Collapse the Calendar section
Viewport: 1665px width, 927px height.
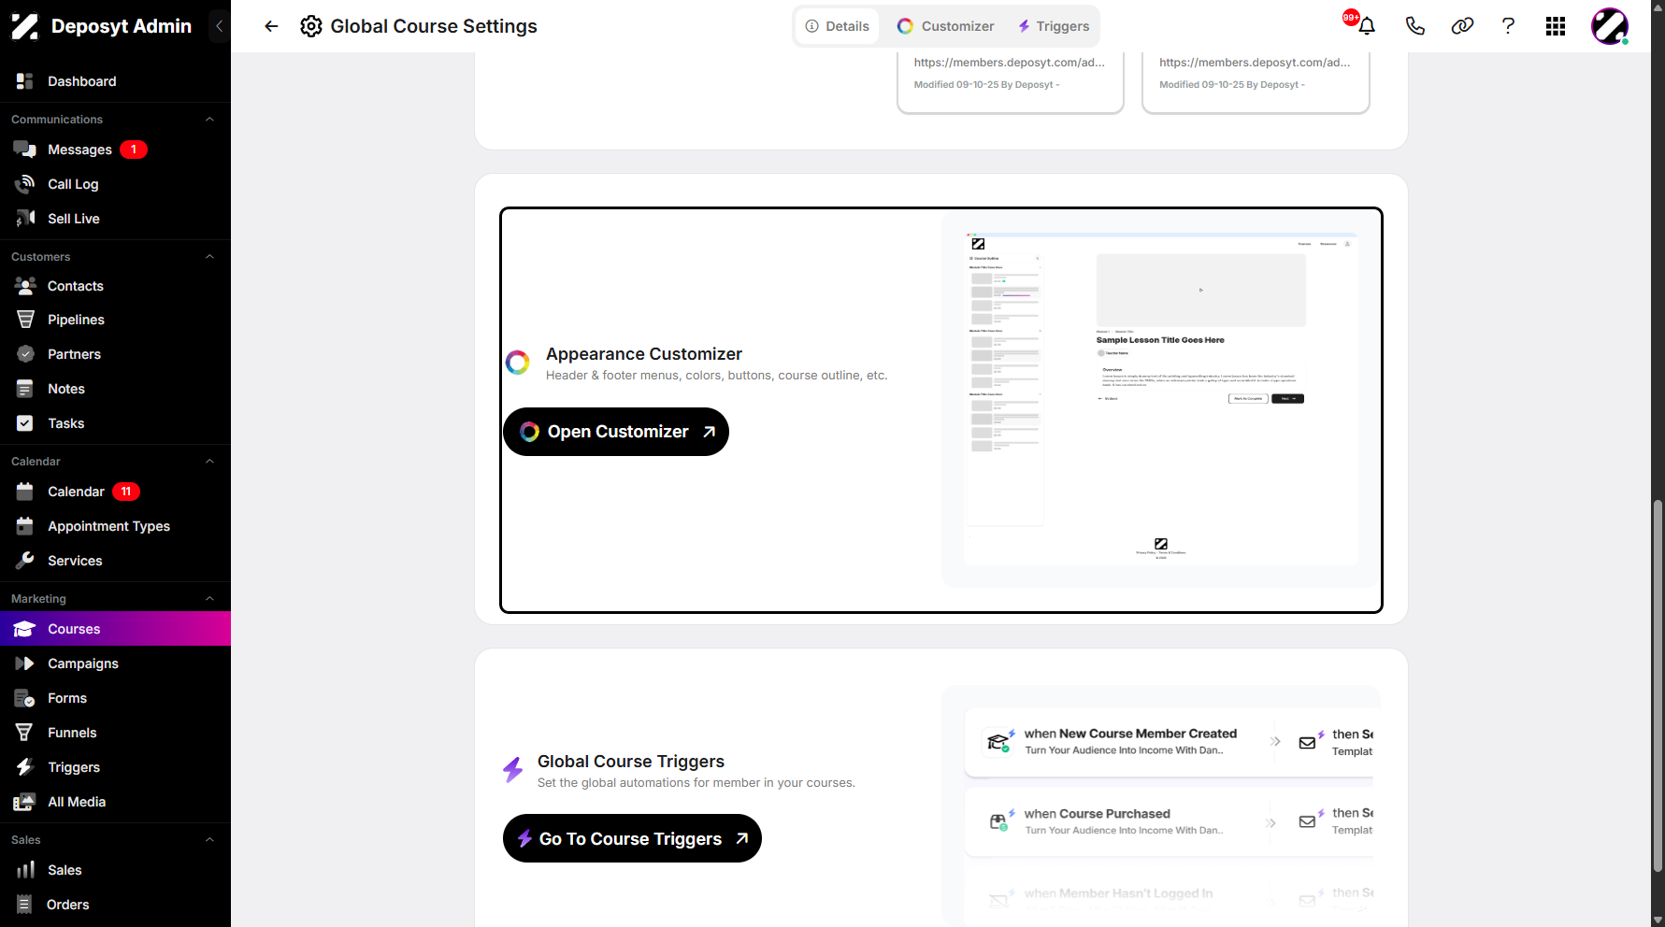[209, 462]
